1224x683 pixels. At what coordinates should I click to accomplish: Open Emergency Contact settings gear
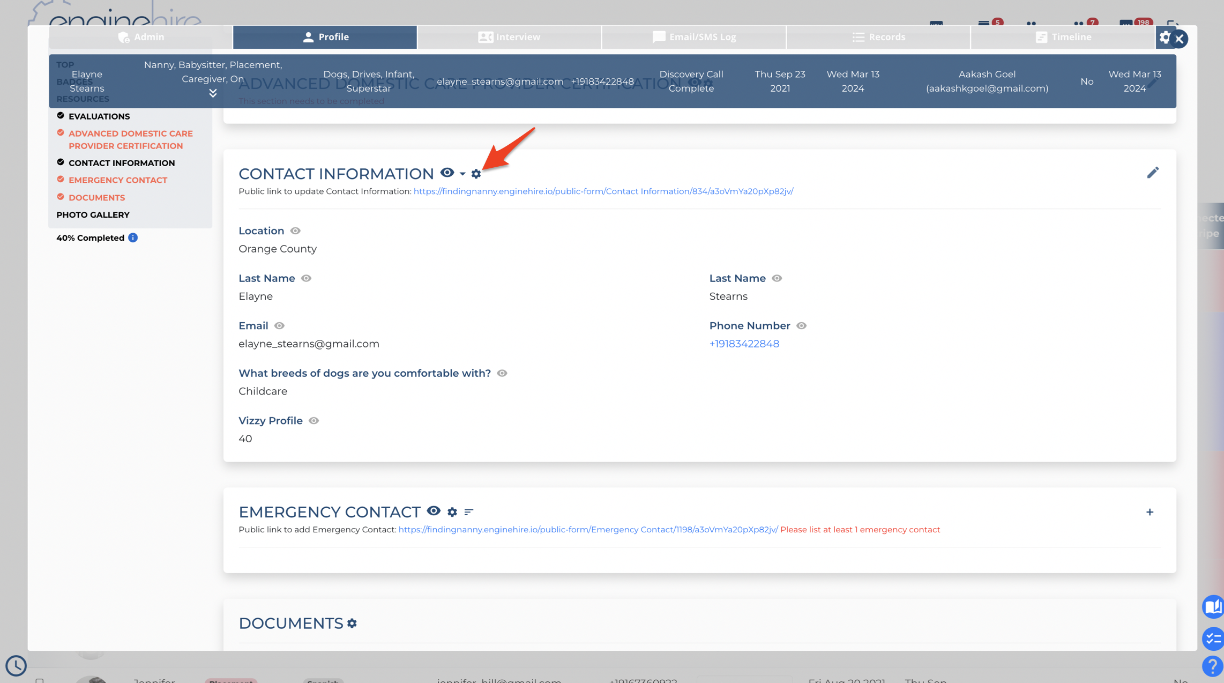tap(452, 512)
